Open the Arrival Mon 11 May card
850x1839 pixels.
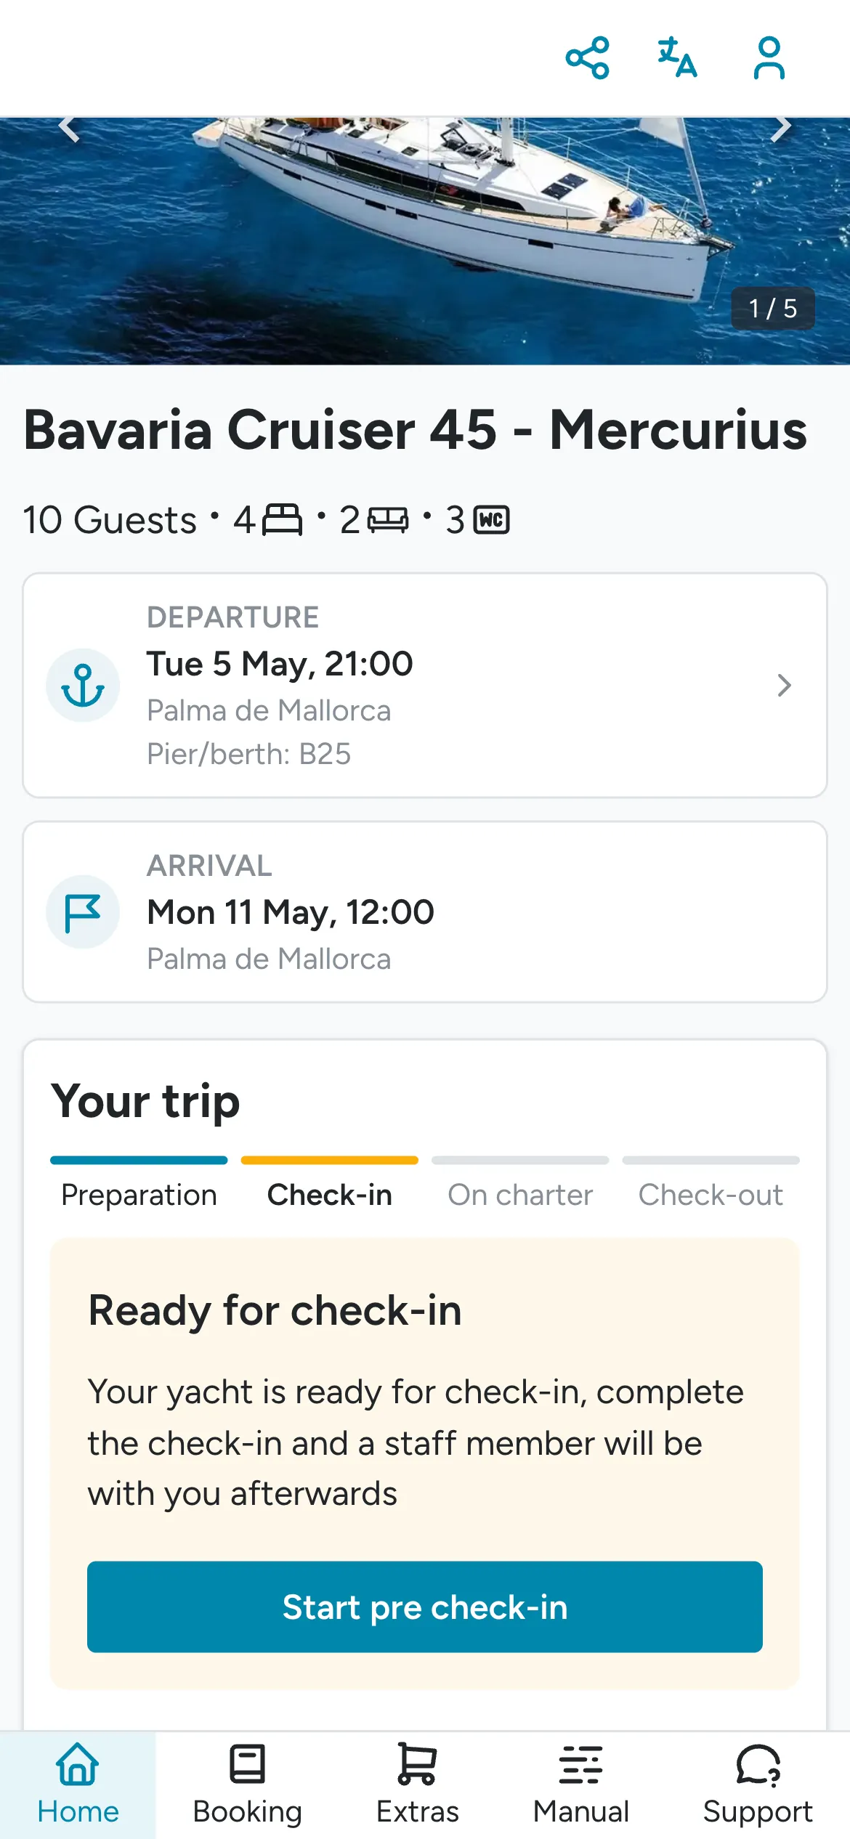point(425,912)
